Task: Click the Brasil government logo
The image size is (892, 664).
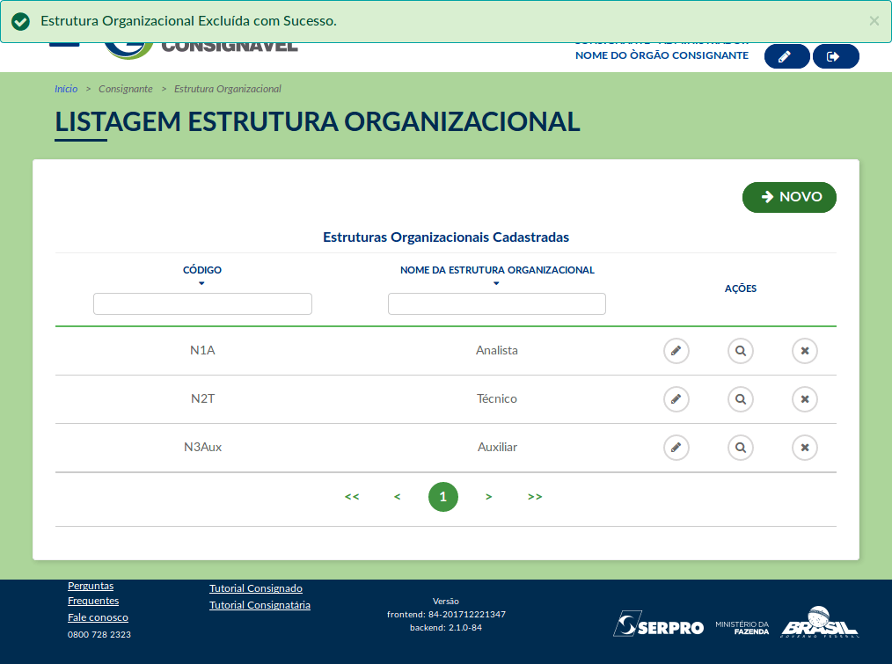Action: (819, 622)
